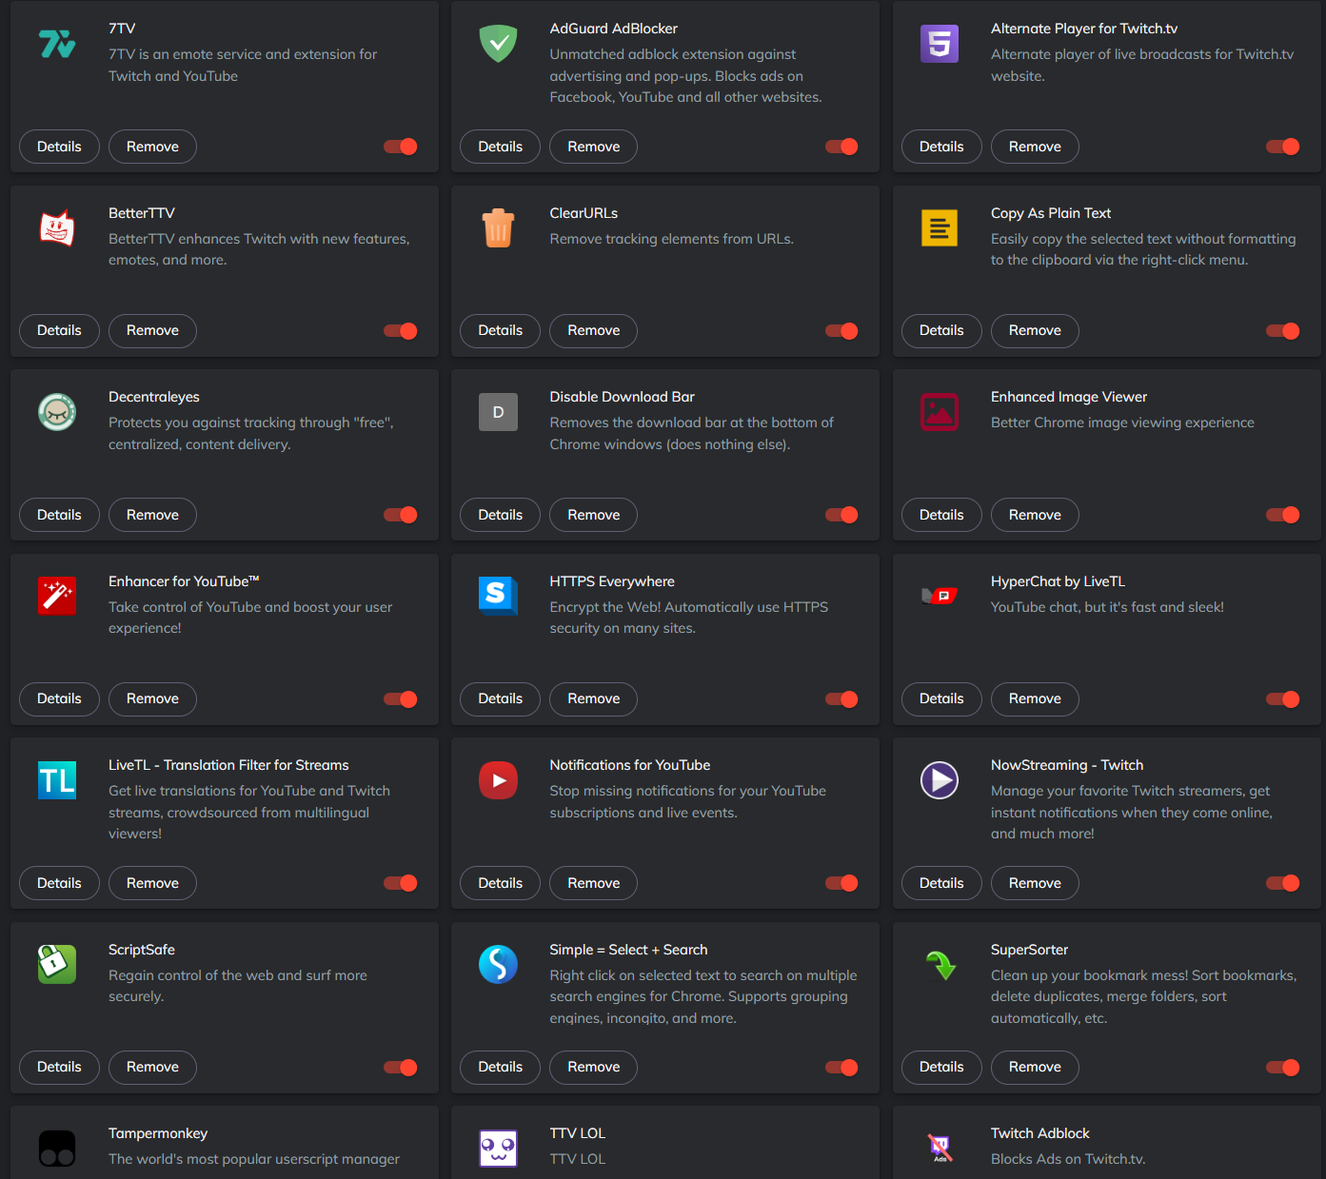Remove Copy As Plain Text extension

point(1035,330)
